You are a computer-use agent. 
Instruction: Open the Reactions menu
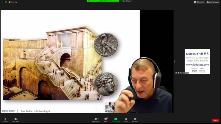click(x=135, y=120)
